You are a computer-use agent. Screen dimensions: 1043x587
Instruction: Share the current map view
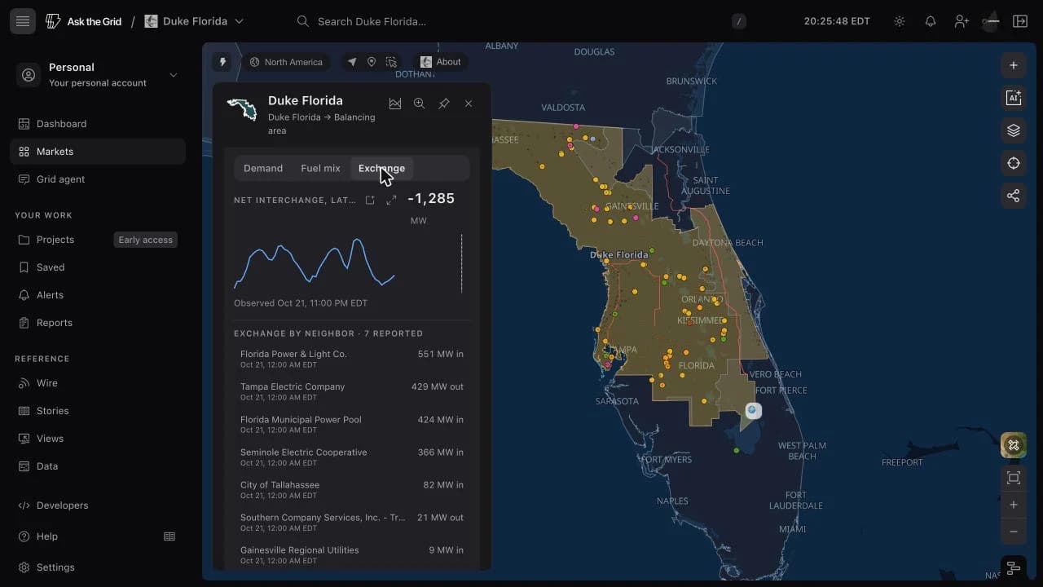click(x=1014, y=196)
